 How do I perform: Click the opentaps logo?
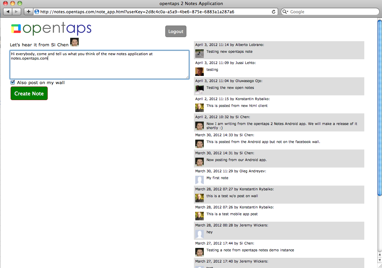tap(51, 29)
